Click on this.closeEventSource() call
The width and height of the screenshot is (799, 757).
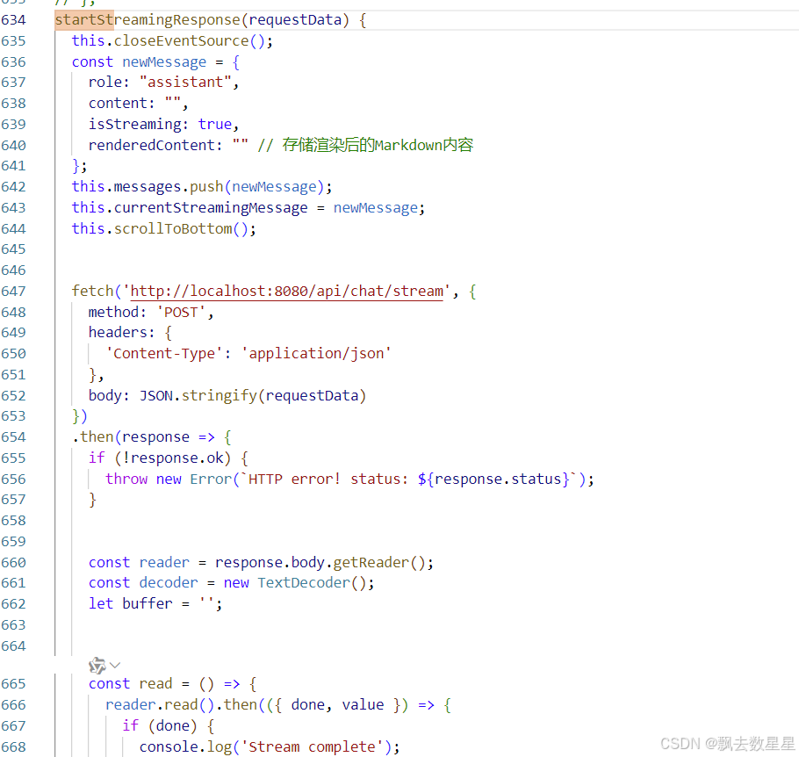click(172, 40)
